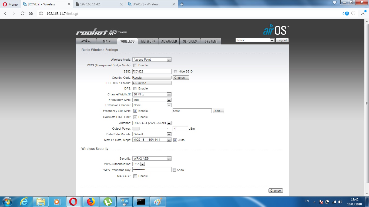
Task: Add the page to bookmarks with the heart
Action: tap(353, 13)
